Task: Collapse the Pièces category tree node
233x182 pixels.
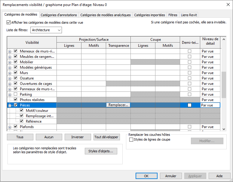Action: [10, 105]
